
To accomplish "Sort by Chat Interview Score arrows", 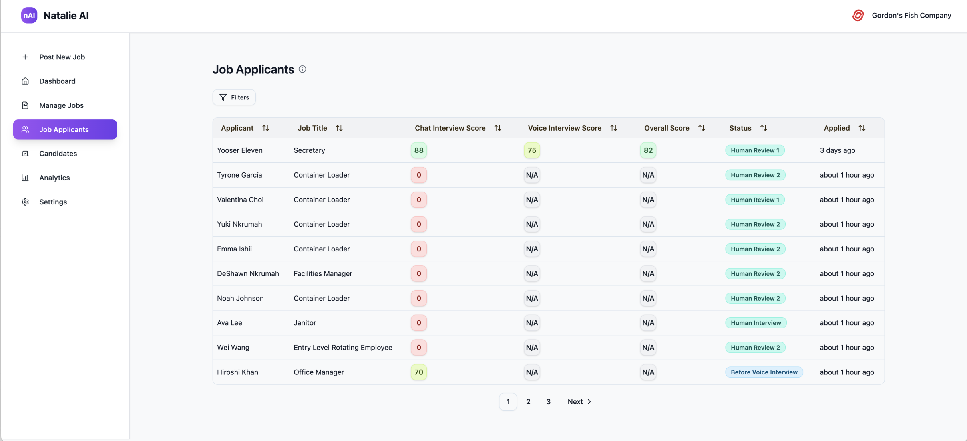I will point(497,128).
